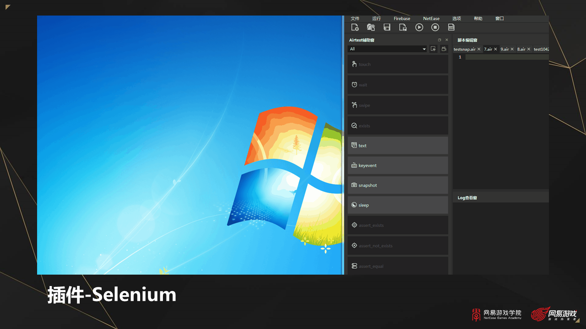
Task: Click the record camera icon beside filter
Action: tap(444, 49)
